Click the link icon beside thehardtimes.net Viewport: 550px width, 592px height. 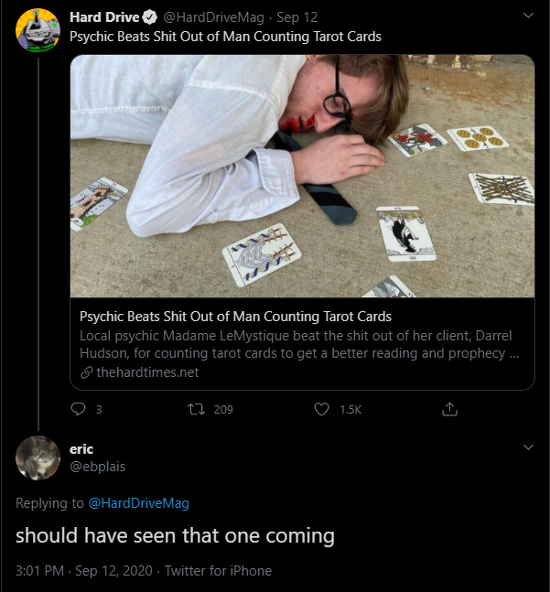87,372
